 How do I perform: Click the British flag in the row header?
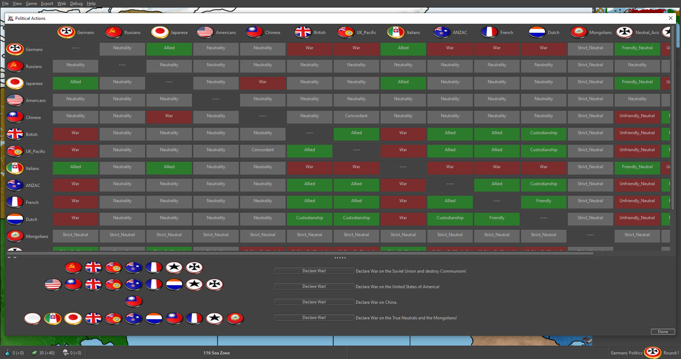pyautogui.click(x=15, y=134)
